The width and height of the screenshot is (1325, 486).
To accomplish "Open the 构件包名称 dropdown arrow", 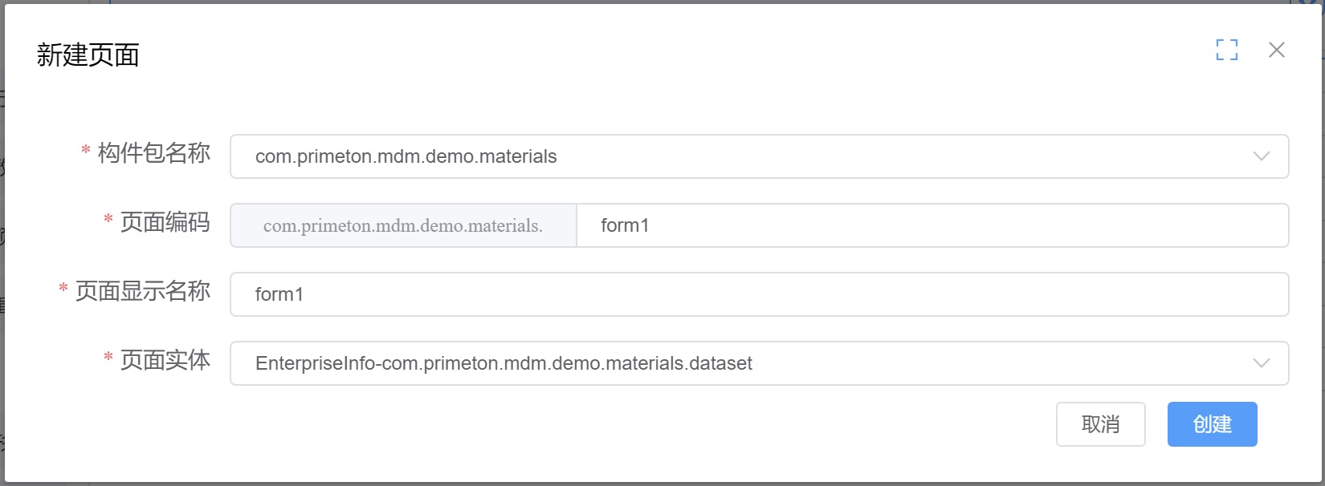I will tap(1261, 156).
